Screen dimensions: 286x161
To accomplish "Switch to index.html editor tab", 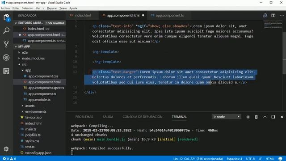I will point(82,15).
